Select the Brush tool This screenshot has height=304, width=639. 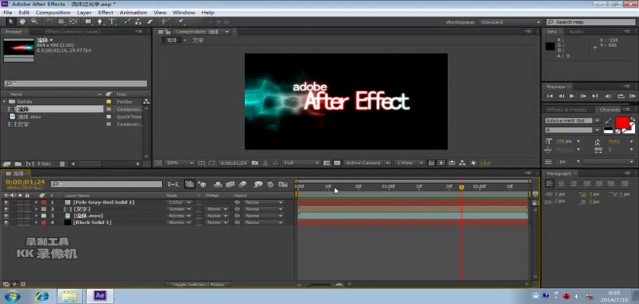click(x=127, y=22)
